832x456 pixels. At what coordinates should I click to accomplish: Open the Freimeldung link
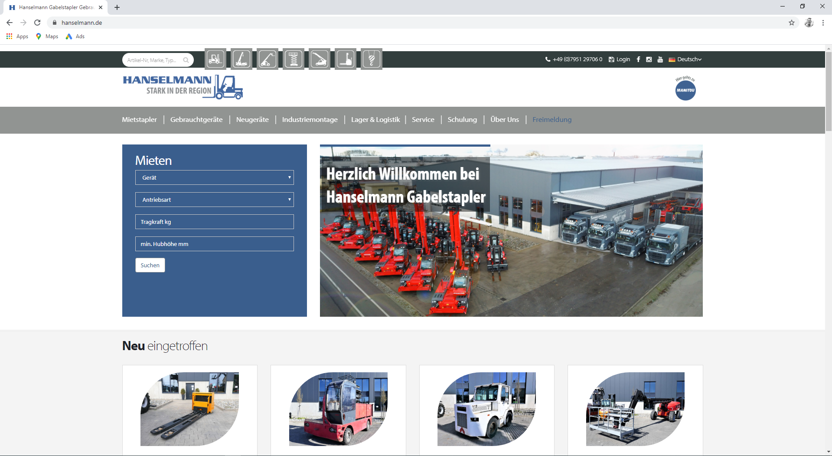[552, 120]
